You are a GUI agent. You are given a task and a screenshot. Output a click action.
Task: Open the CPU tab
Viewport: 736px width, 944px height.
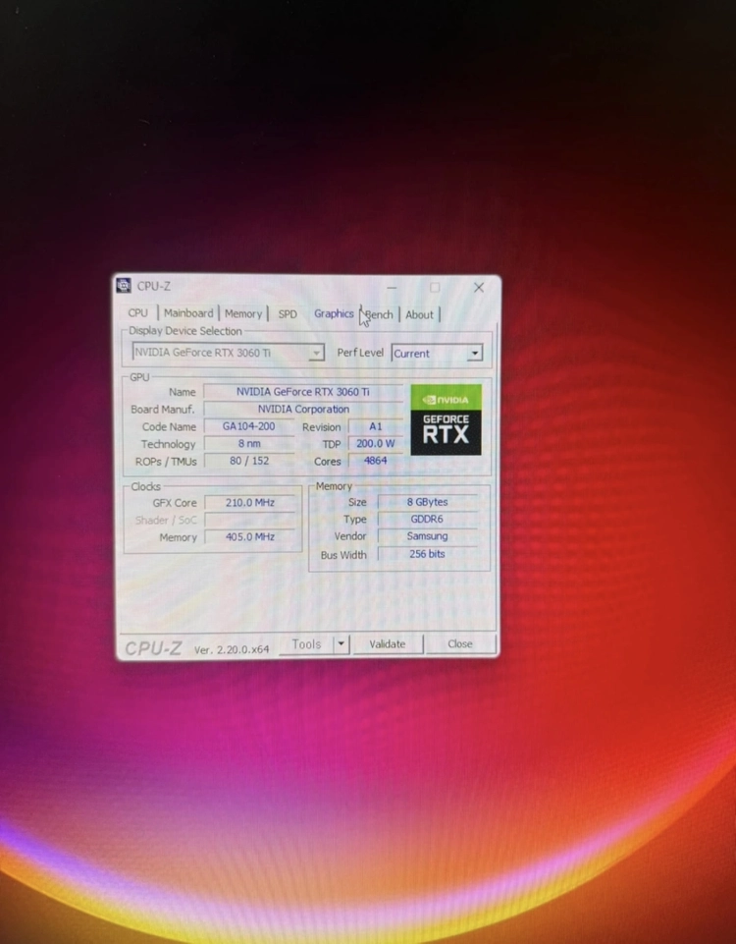pyautogui.click(x=137, y=313)
